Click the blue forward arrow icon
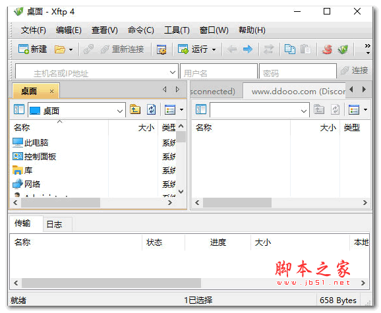 coord(248,49)
